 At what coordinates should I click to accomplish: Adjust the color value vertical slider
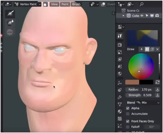click(159, 66)
